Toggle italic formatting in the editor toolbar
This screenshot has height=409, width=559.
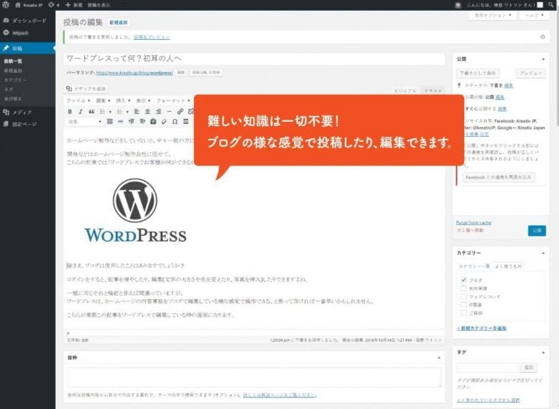coord(81,111)
